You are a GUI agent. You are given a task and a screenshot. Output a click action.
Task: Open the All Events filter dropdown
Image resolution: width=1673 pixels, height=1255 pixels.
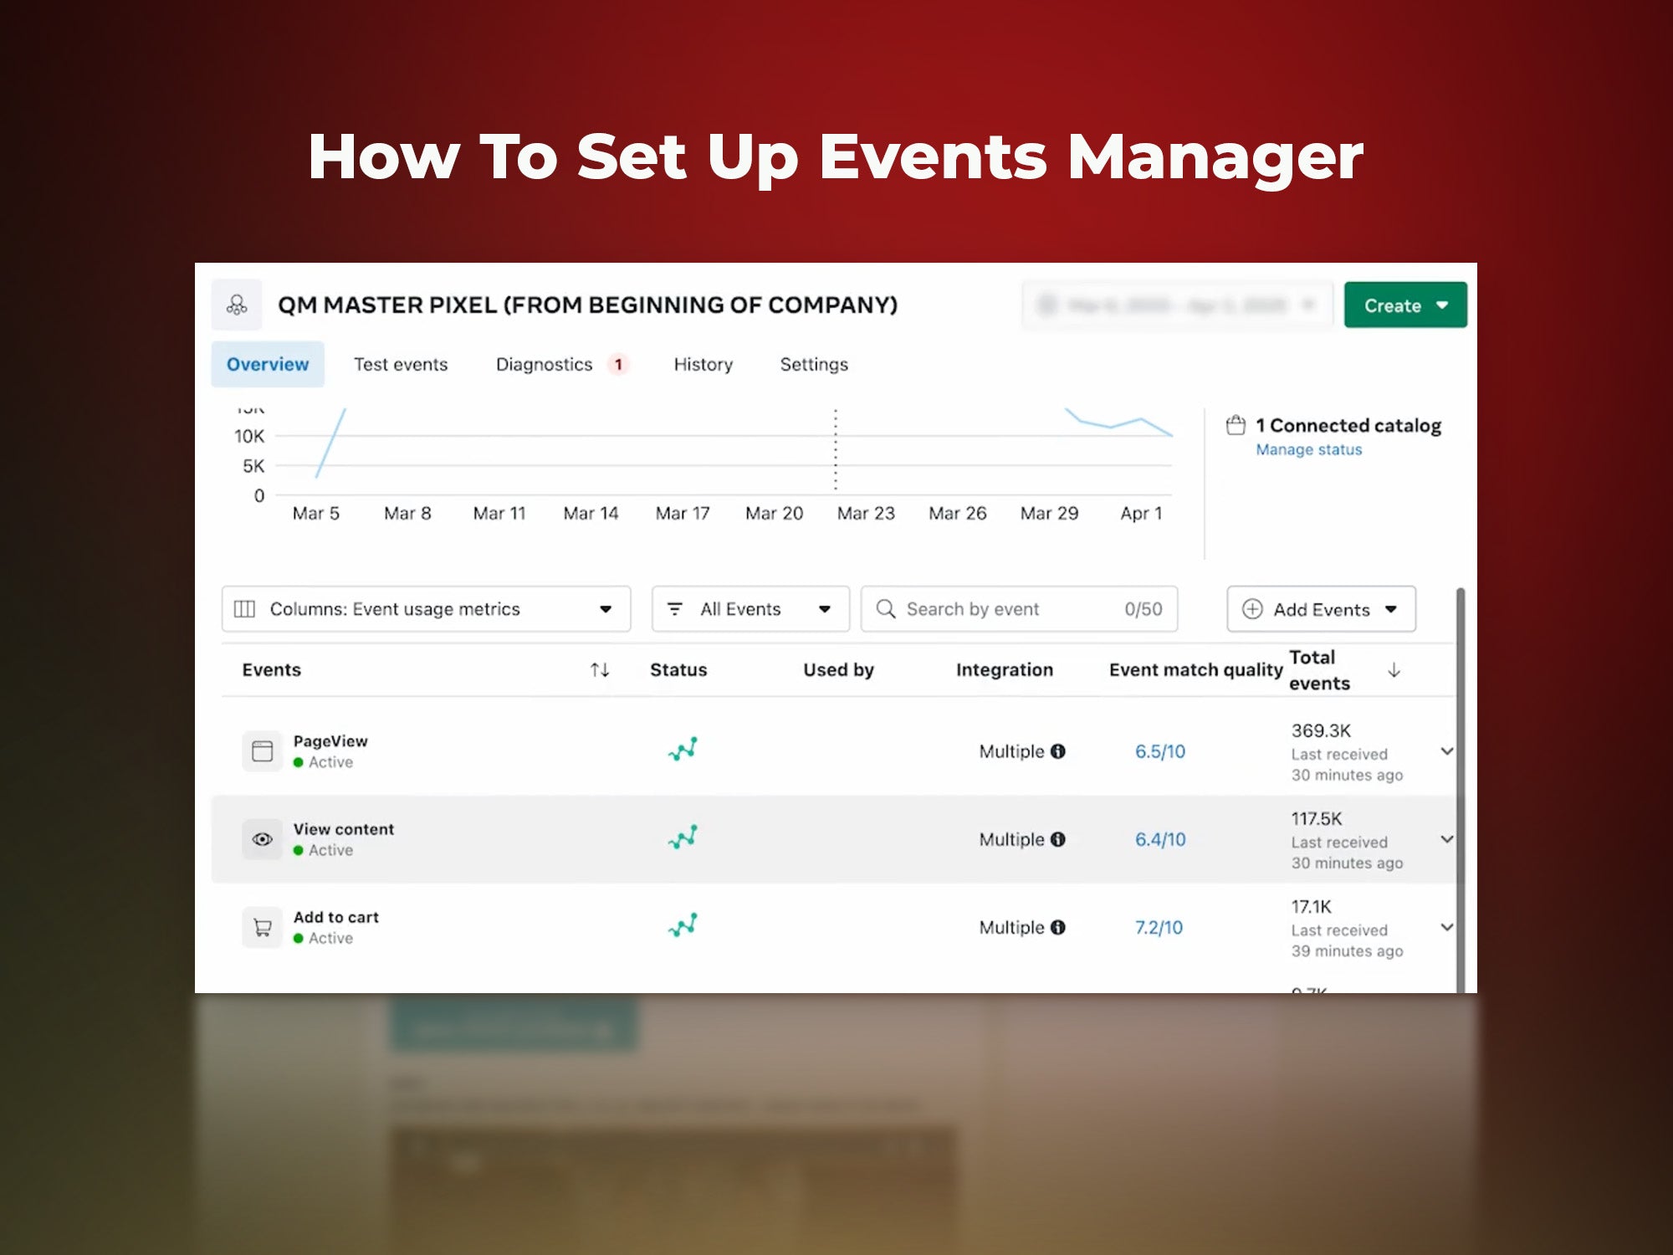[750, 609]
